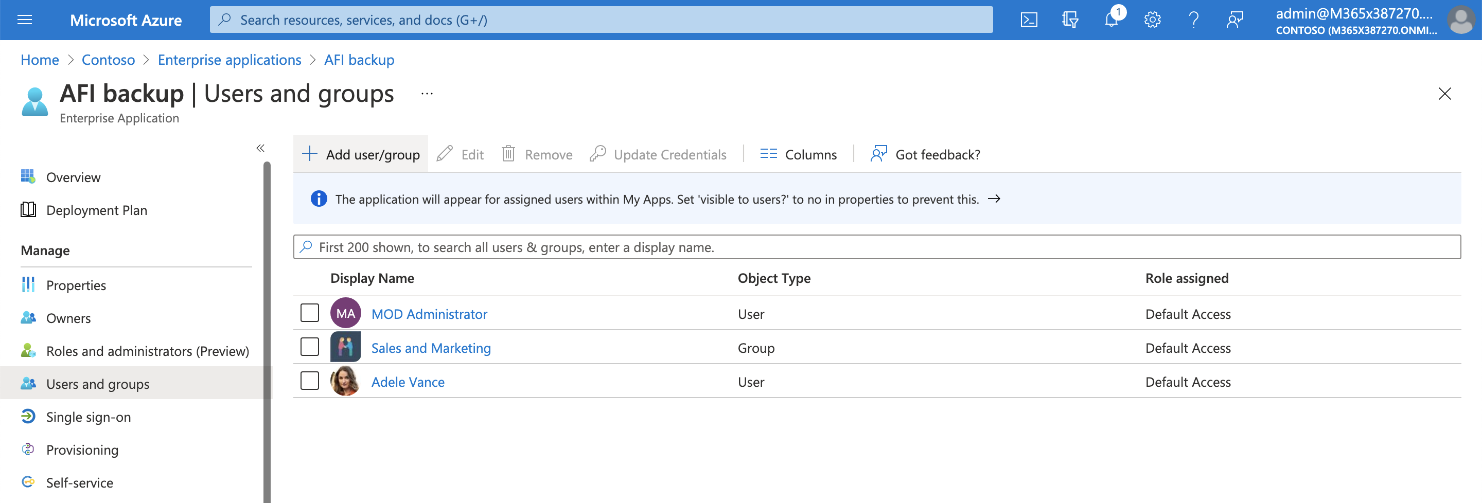Click the Self-service icon
The width and height of the screenshot is (1482, 503).
[x=28, y=482]
